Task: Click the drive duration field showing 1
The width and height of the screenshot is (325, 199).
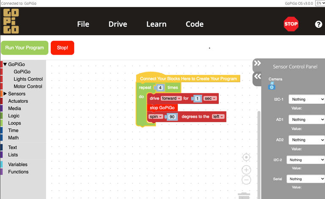Action: pyautogui.click(x=198, y=99)
